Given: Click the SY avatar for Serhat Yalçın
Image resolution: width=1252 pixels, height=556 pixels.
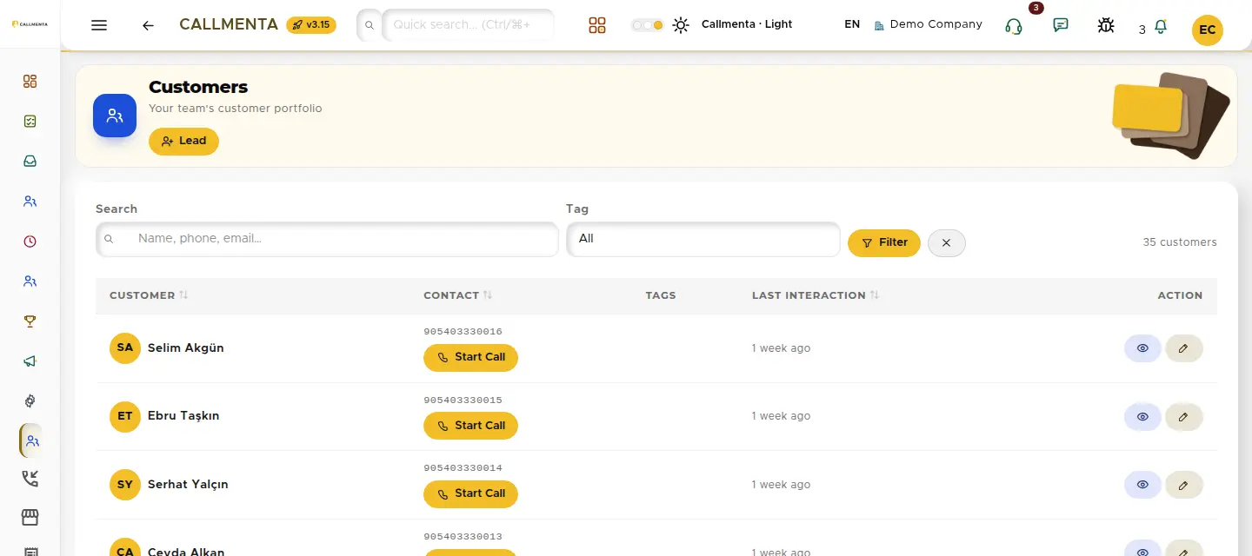Looking at the screenshot, I should 125,484.
